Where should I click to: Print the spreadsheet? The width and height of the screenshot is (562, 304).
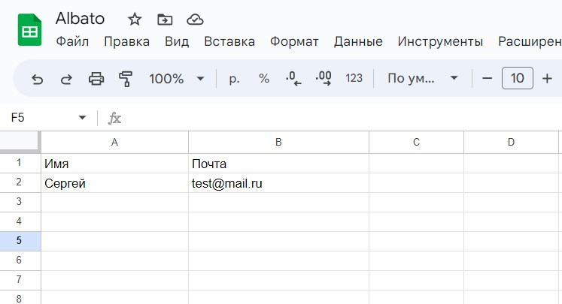click(96, 78)
